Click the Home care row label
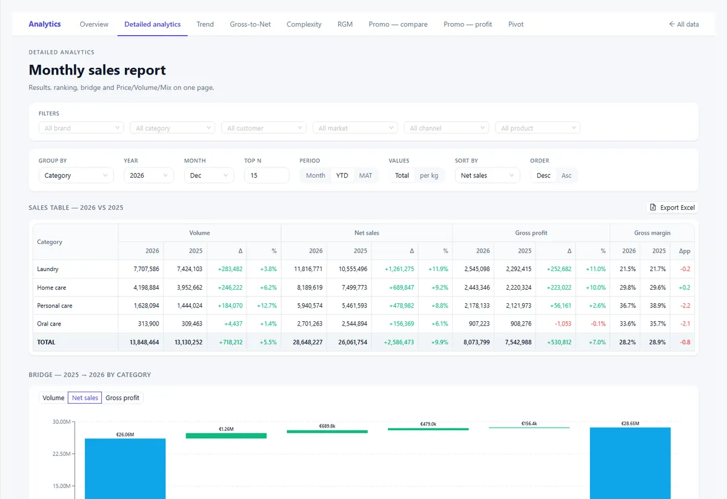 pos(51,287)
